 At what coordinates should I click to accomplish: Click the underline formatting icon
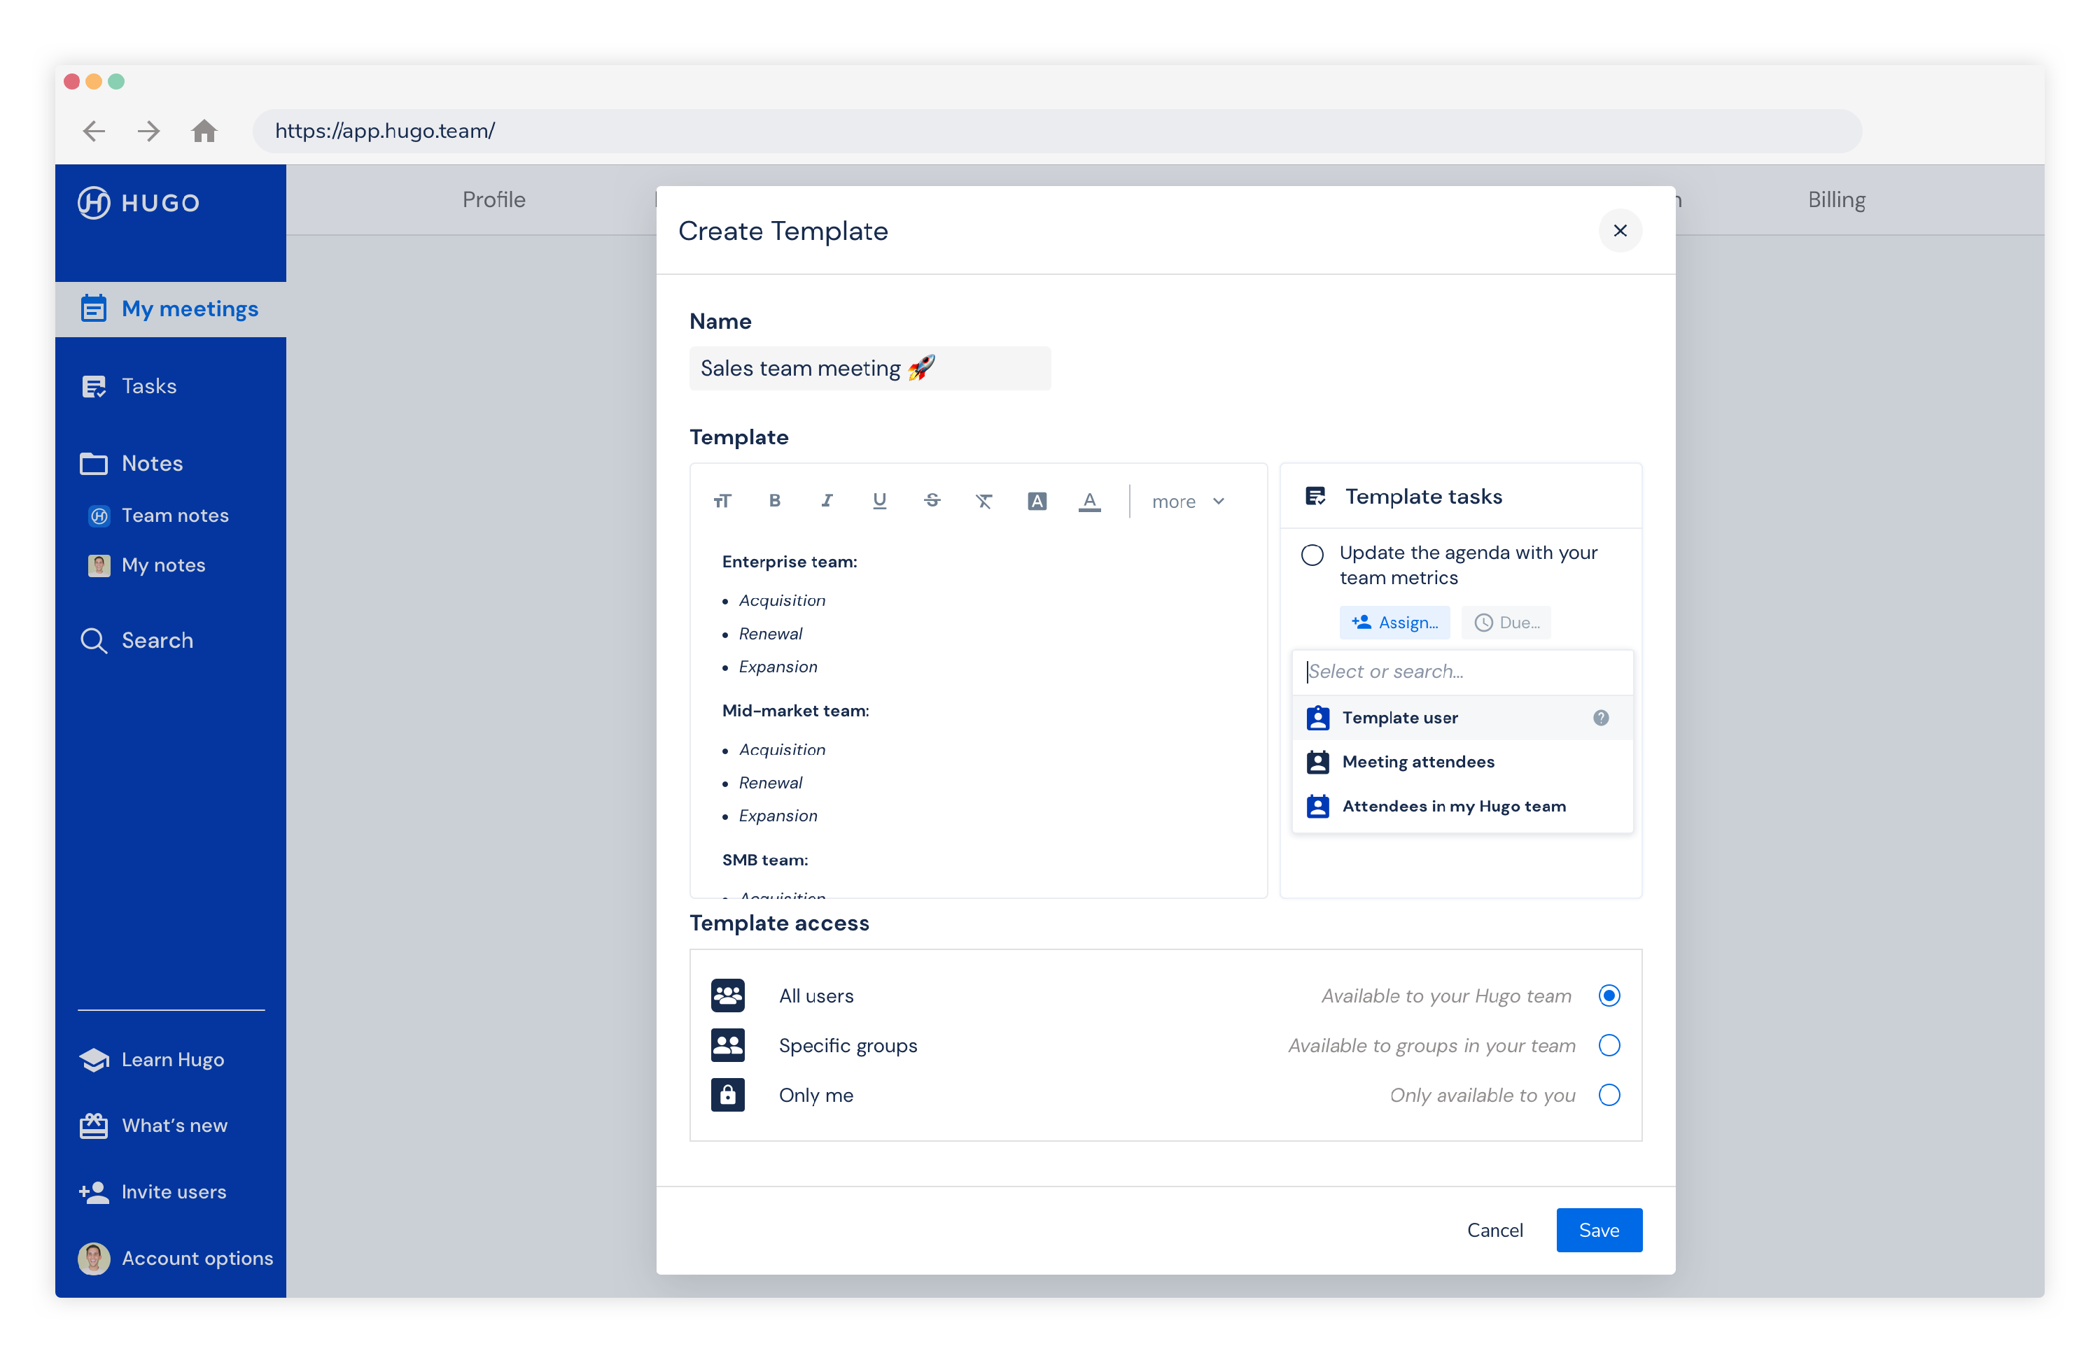(879, 501)
